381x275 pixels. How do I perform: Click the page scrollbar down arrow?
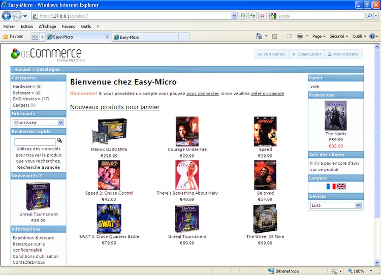click(x=377, y=263)
